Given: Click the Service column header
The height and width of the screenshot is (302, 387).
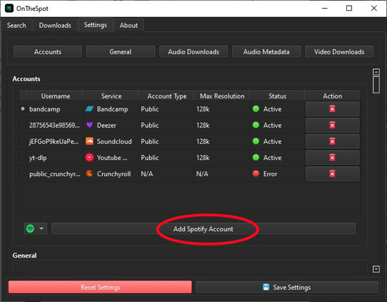Looking at the screenshot, I should point(111,96).
